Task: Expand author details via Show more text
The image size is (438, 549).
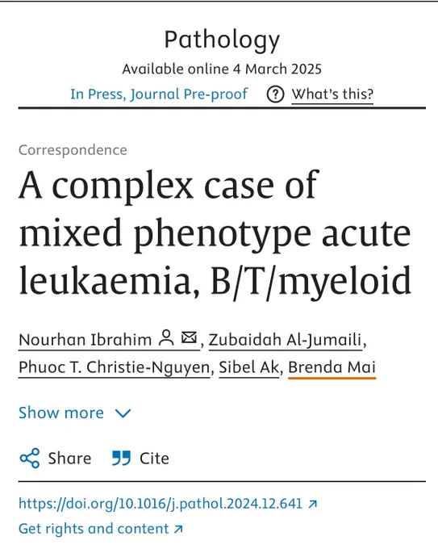Action: [x=61, y=413]
